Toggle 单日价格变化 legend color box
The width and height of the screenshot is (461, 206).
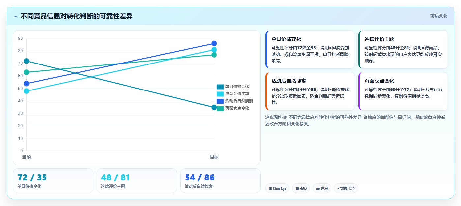220,87
